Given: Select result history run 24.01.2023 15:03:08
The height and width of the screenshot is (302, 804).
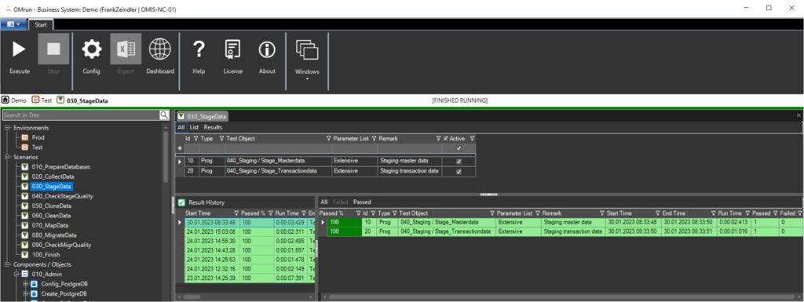Looking at the screenshot, I should (249, 232).
